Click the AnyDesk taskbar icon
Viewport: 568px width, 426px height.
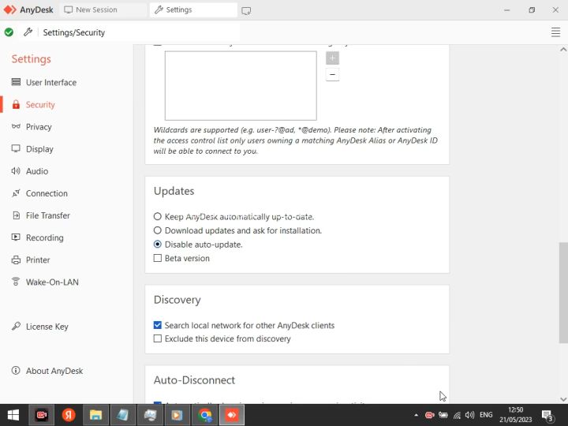click(232, 415)
